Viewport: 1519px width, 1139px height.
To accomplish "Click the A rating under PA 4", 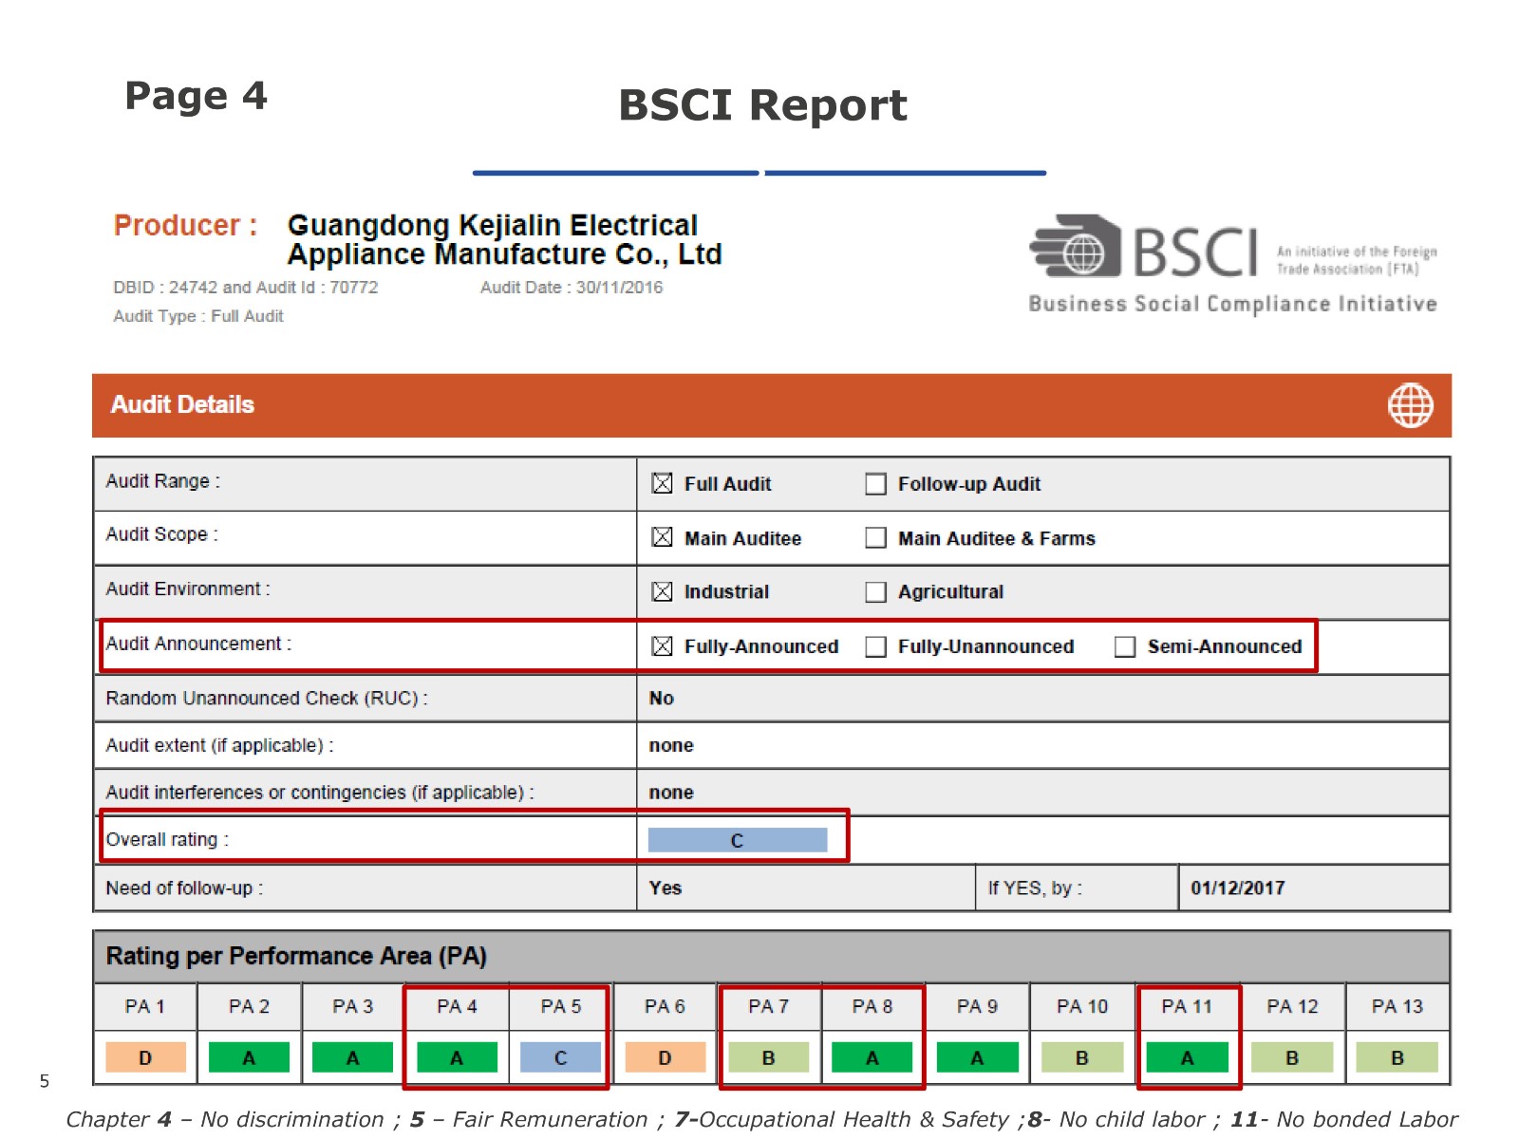I will tap(457, 1057).
